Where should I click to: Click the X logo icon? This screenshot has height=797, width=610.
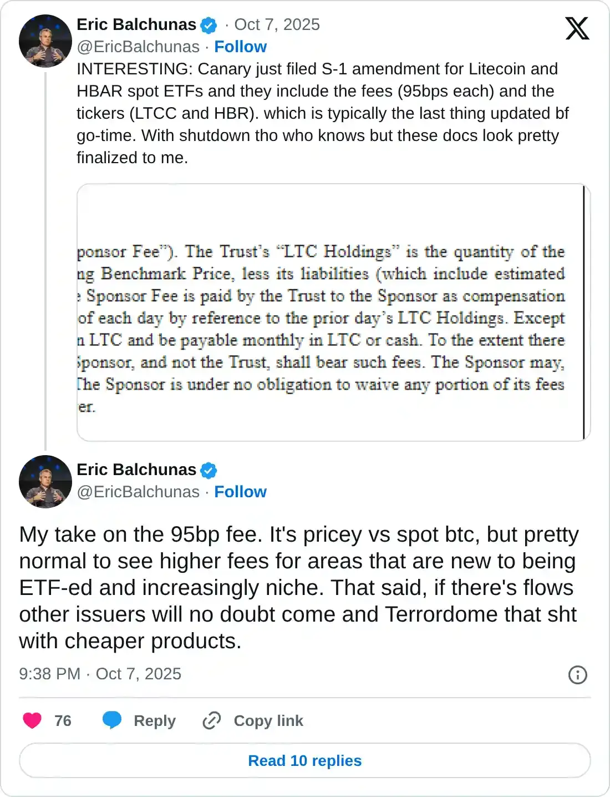tap(577, 28)
